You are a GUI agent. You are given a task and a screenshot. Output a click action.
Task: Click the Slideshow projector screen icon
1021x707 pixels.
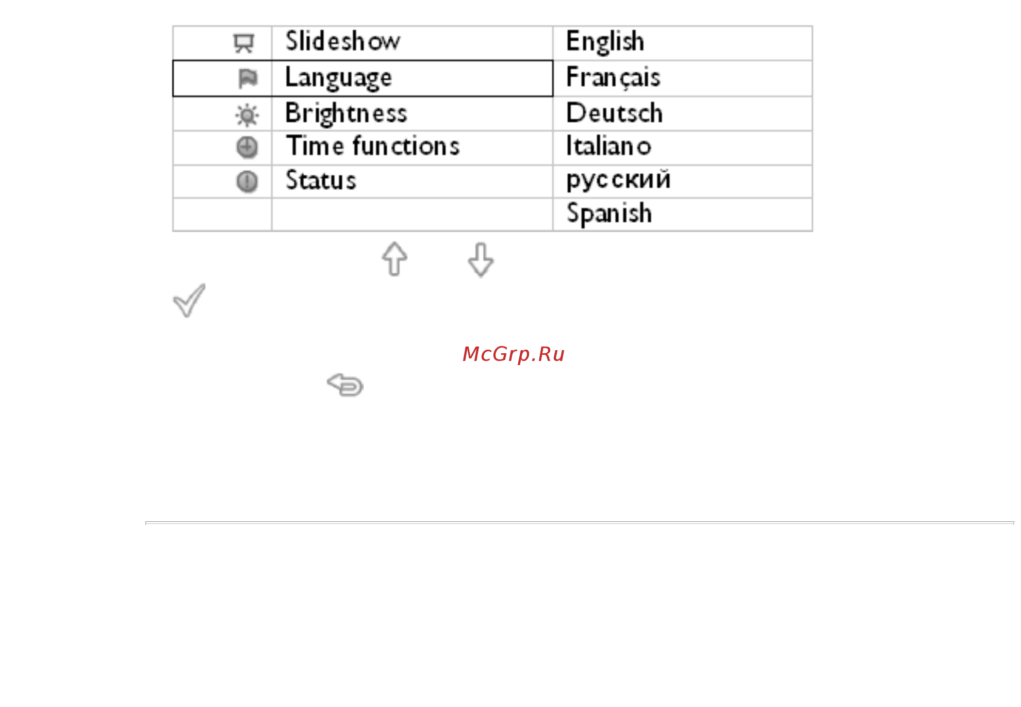point(244,43)
